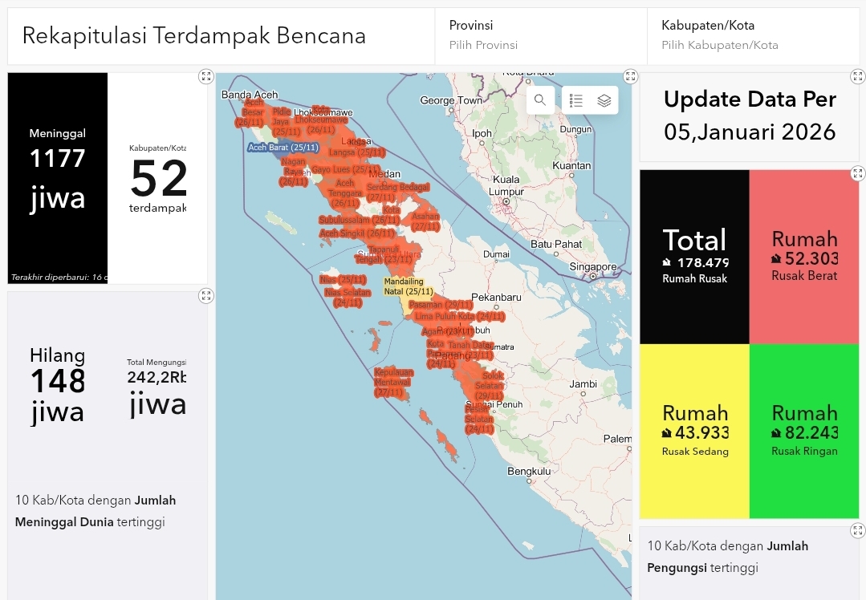The width and height of the screenshot is (866, 600).
Task: Open the map search tool
Action: point(540,100)
